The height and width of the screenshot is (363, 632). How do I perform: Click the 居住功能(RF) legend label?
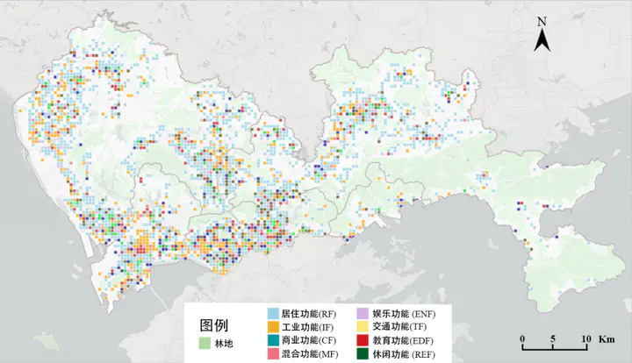308,314
